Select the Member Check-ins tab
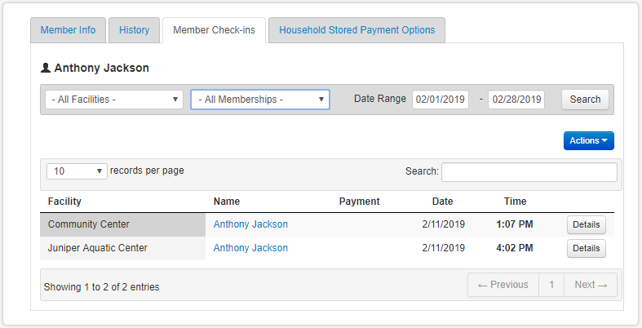This screenshot has width=642, height=328. coord(213,30)
